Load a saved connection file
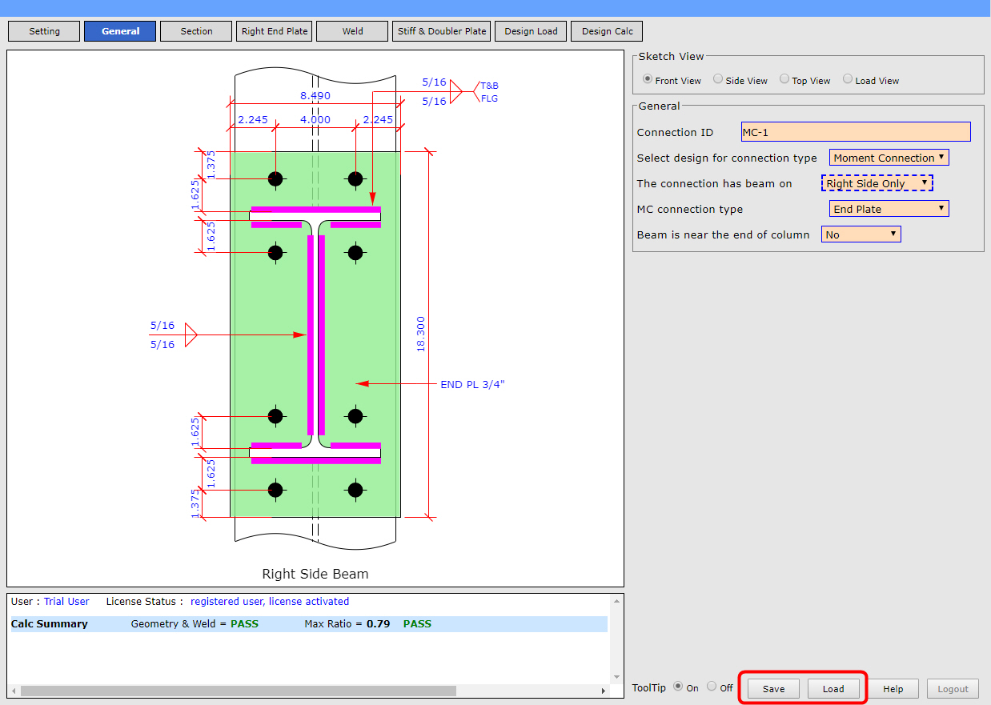Viewport: 991px width, 705px height. pos(833,688)
